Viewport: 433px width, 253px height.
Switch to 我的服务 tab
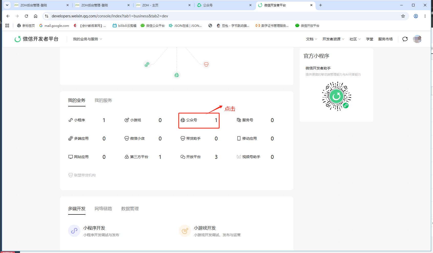(x=103, y=100)
